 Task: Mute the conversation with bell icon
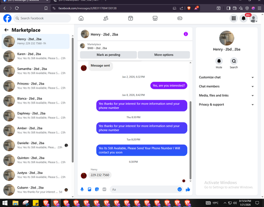219,61
